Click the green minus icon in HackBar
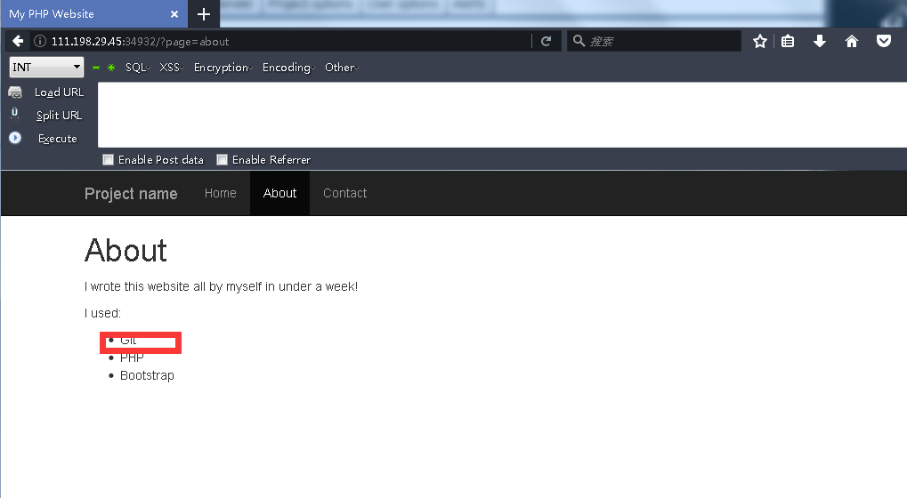The height and width of the screenshot is (498, 907). (96, 68)
